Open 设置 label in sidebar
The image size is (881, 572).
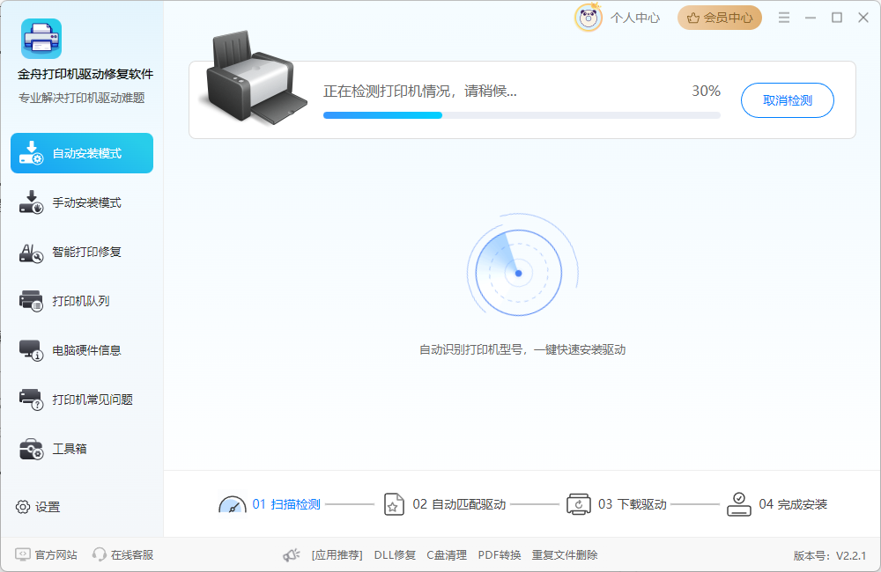tap(48, 507)
